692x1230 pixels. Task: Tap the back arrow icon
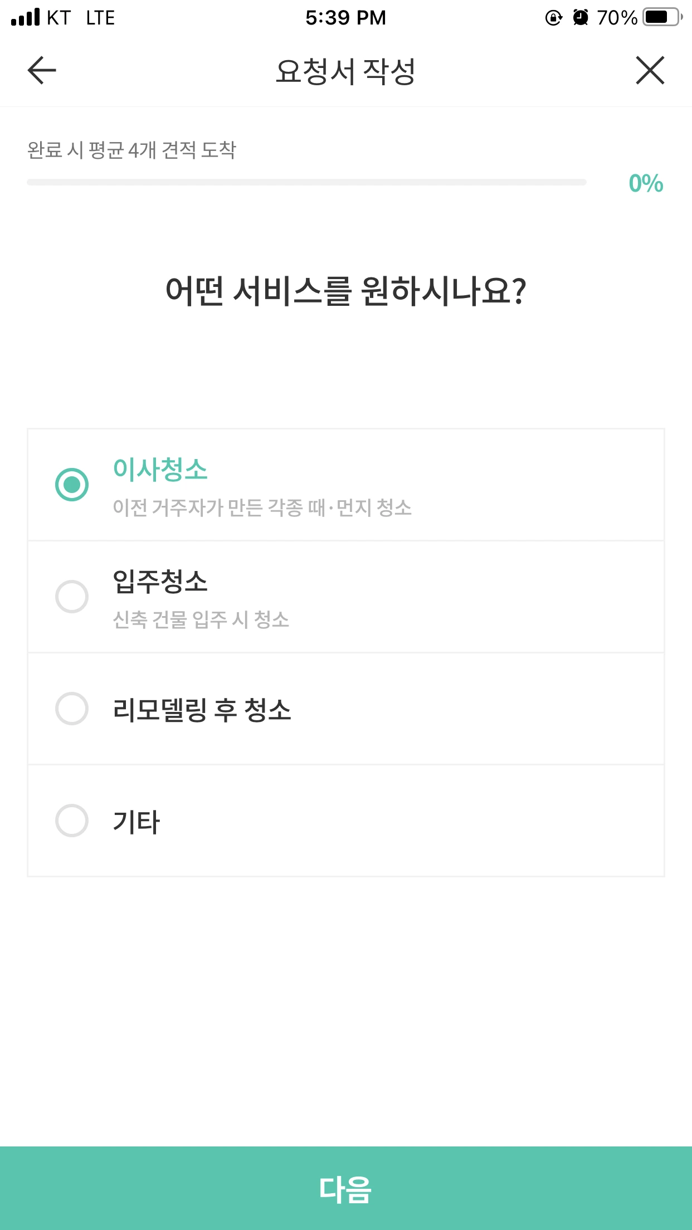point(42,70)
